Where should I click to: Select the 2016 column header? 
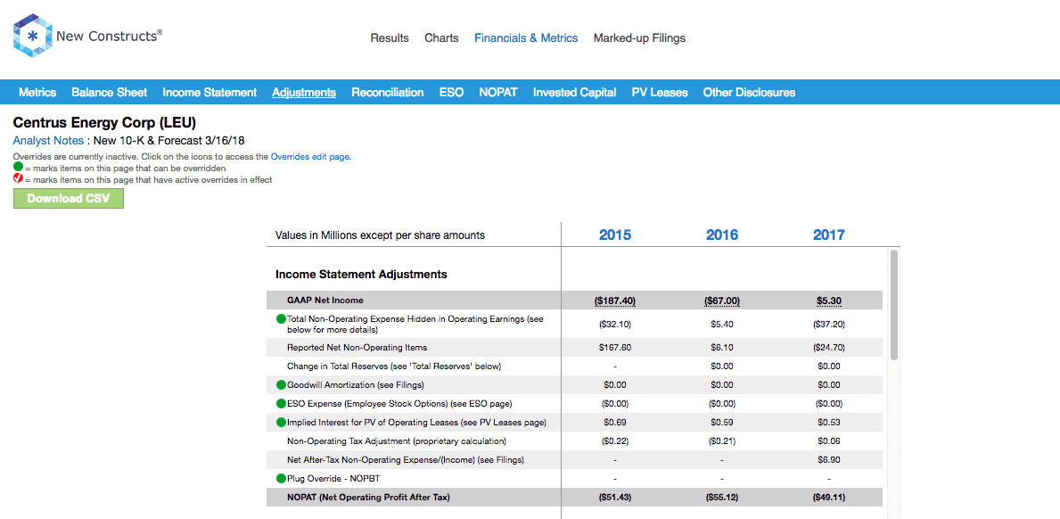coord(722,235)
